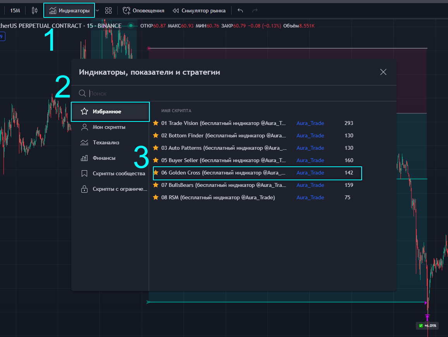Screen dimensions: 448x337
Task: Unfavorite 05 Buyer Seller via its star
Action: [156, 160]
